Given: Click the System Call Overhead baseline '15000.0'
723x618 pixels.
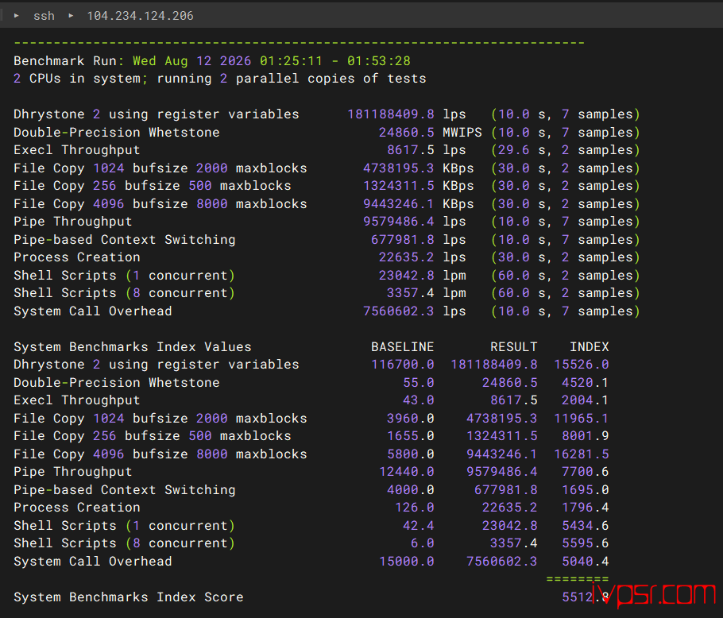Looking at the screenshot, I should (x=407, y=562).
